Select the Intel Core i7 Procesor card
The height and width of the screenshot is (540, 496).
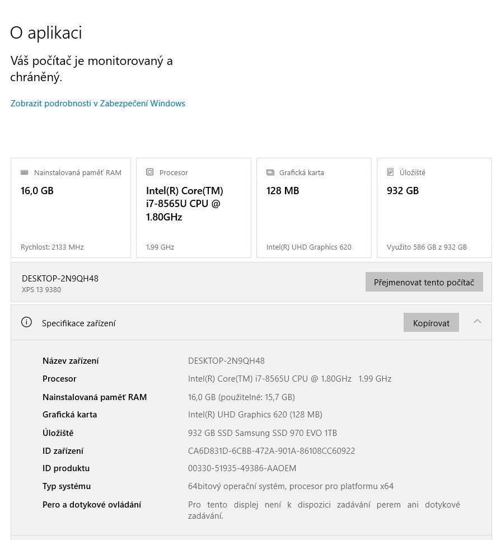pos(193,208)
